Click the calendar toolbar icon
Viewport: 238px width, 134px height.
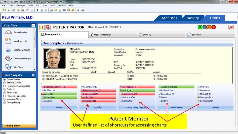[x=14, y=10]
